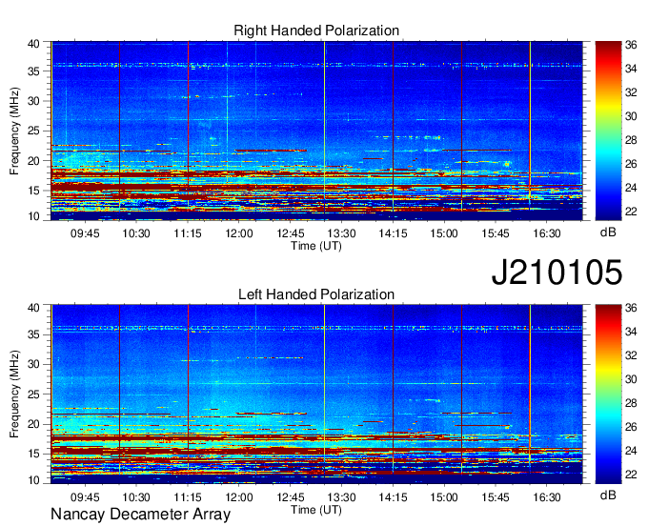Screen dimensions: 648x526
Task: Click 36 dB value on Right Handed colorbar
Action: pos(631,45)
